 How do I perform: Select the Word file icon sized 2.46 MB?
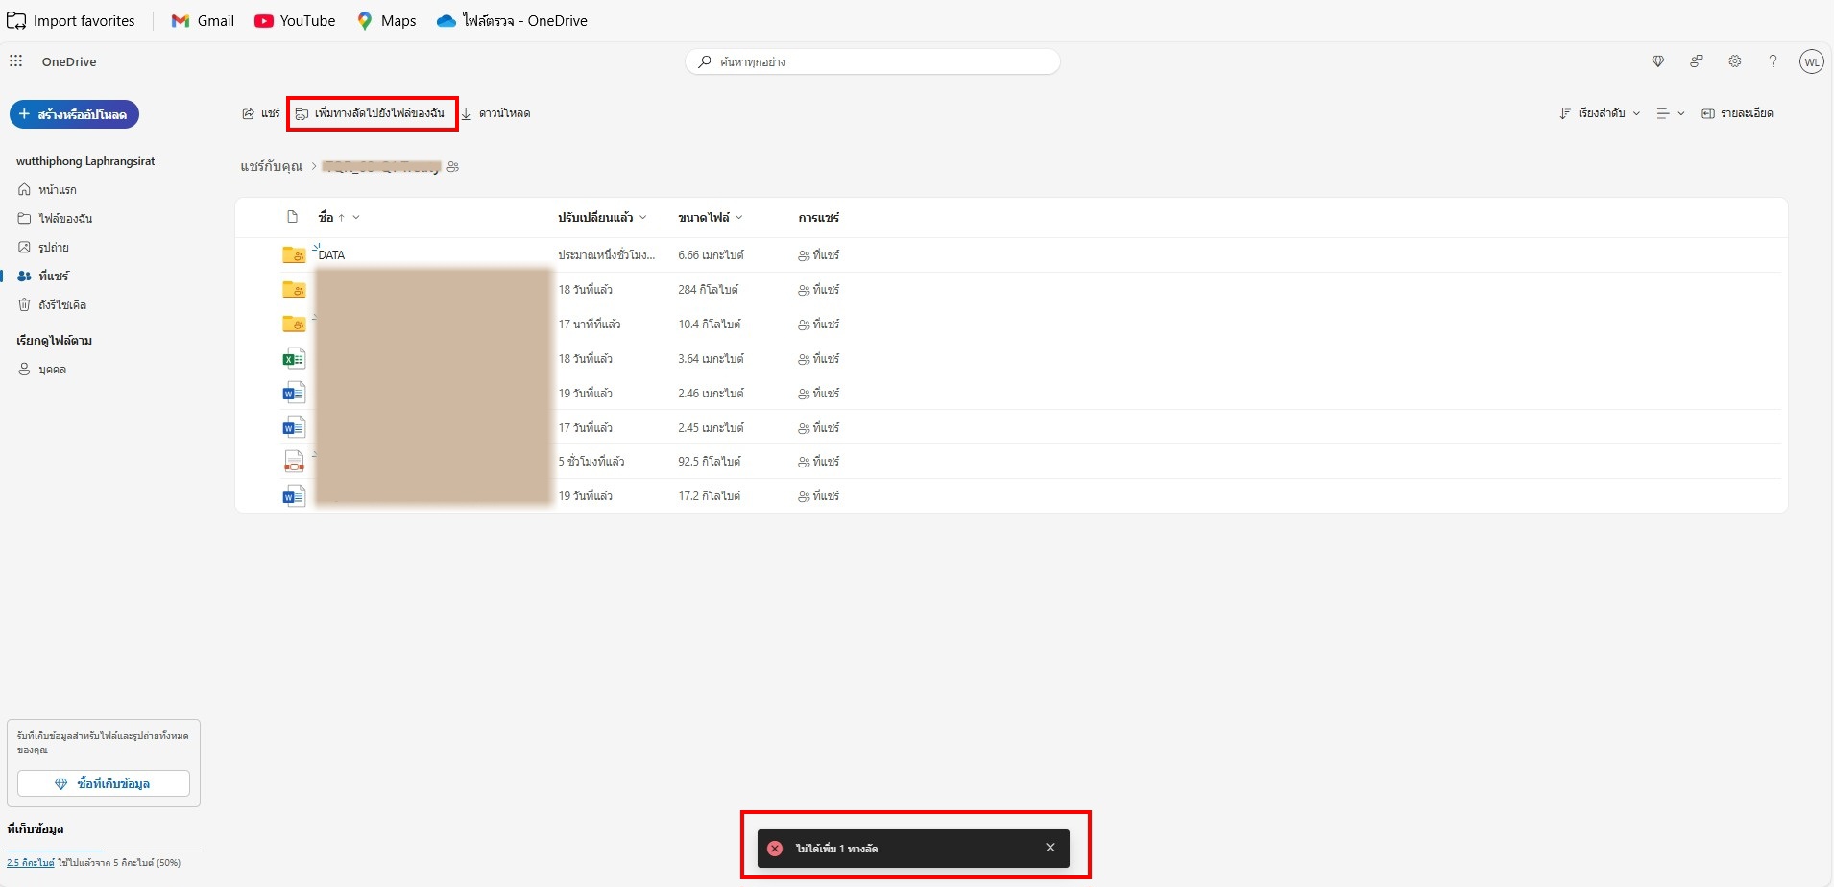[x=294, y=393]
